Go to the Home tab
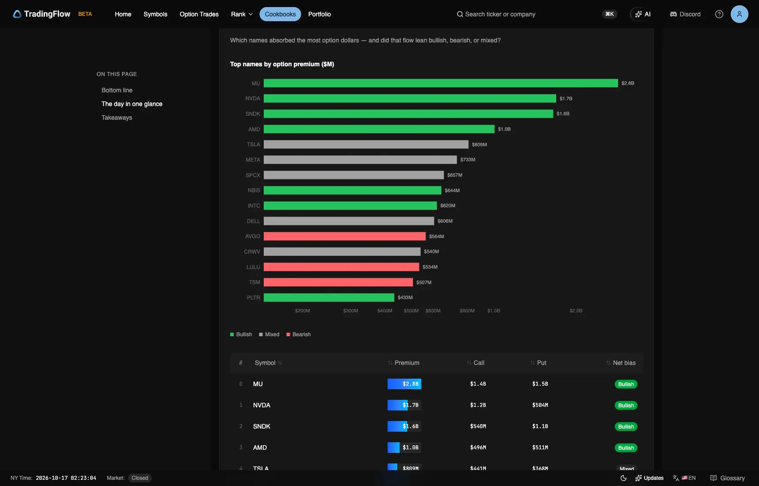 click(x=123, y=14)
